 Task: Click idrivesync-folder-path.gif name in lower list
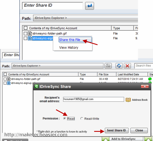26,79
